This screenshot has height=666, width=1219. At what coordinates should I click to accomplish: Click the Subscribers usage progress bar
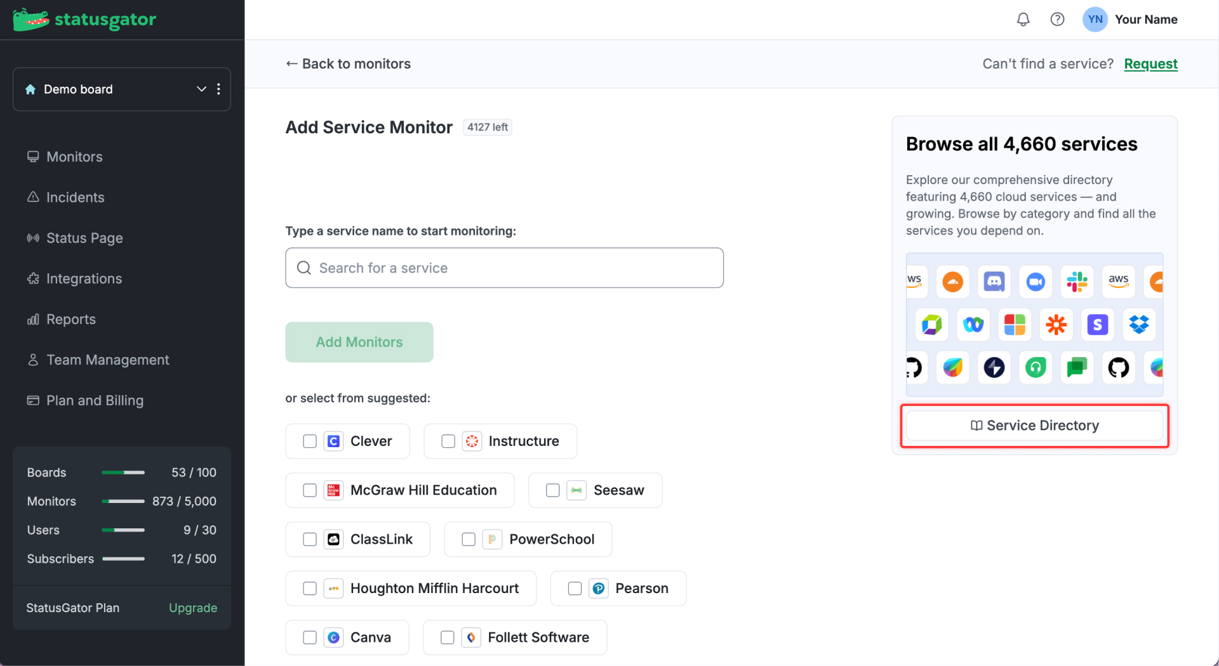[123, 559]
